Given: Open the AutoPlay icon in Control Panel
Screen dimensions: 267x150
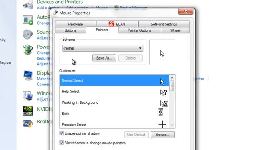Looking at the screenshot, I should click(28, 20).
